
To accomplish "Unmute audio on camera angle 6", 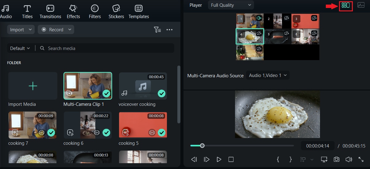I will pos(314,33).
